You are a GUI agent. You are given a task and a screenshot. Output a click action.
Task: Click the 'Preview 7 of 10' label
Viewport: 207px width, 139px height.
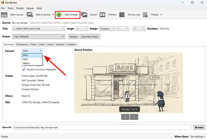(x=130, y=109)
